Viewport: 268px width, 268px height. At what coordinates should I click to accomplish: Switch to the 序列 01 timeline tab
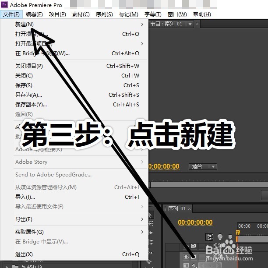[x=176, y=208]
